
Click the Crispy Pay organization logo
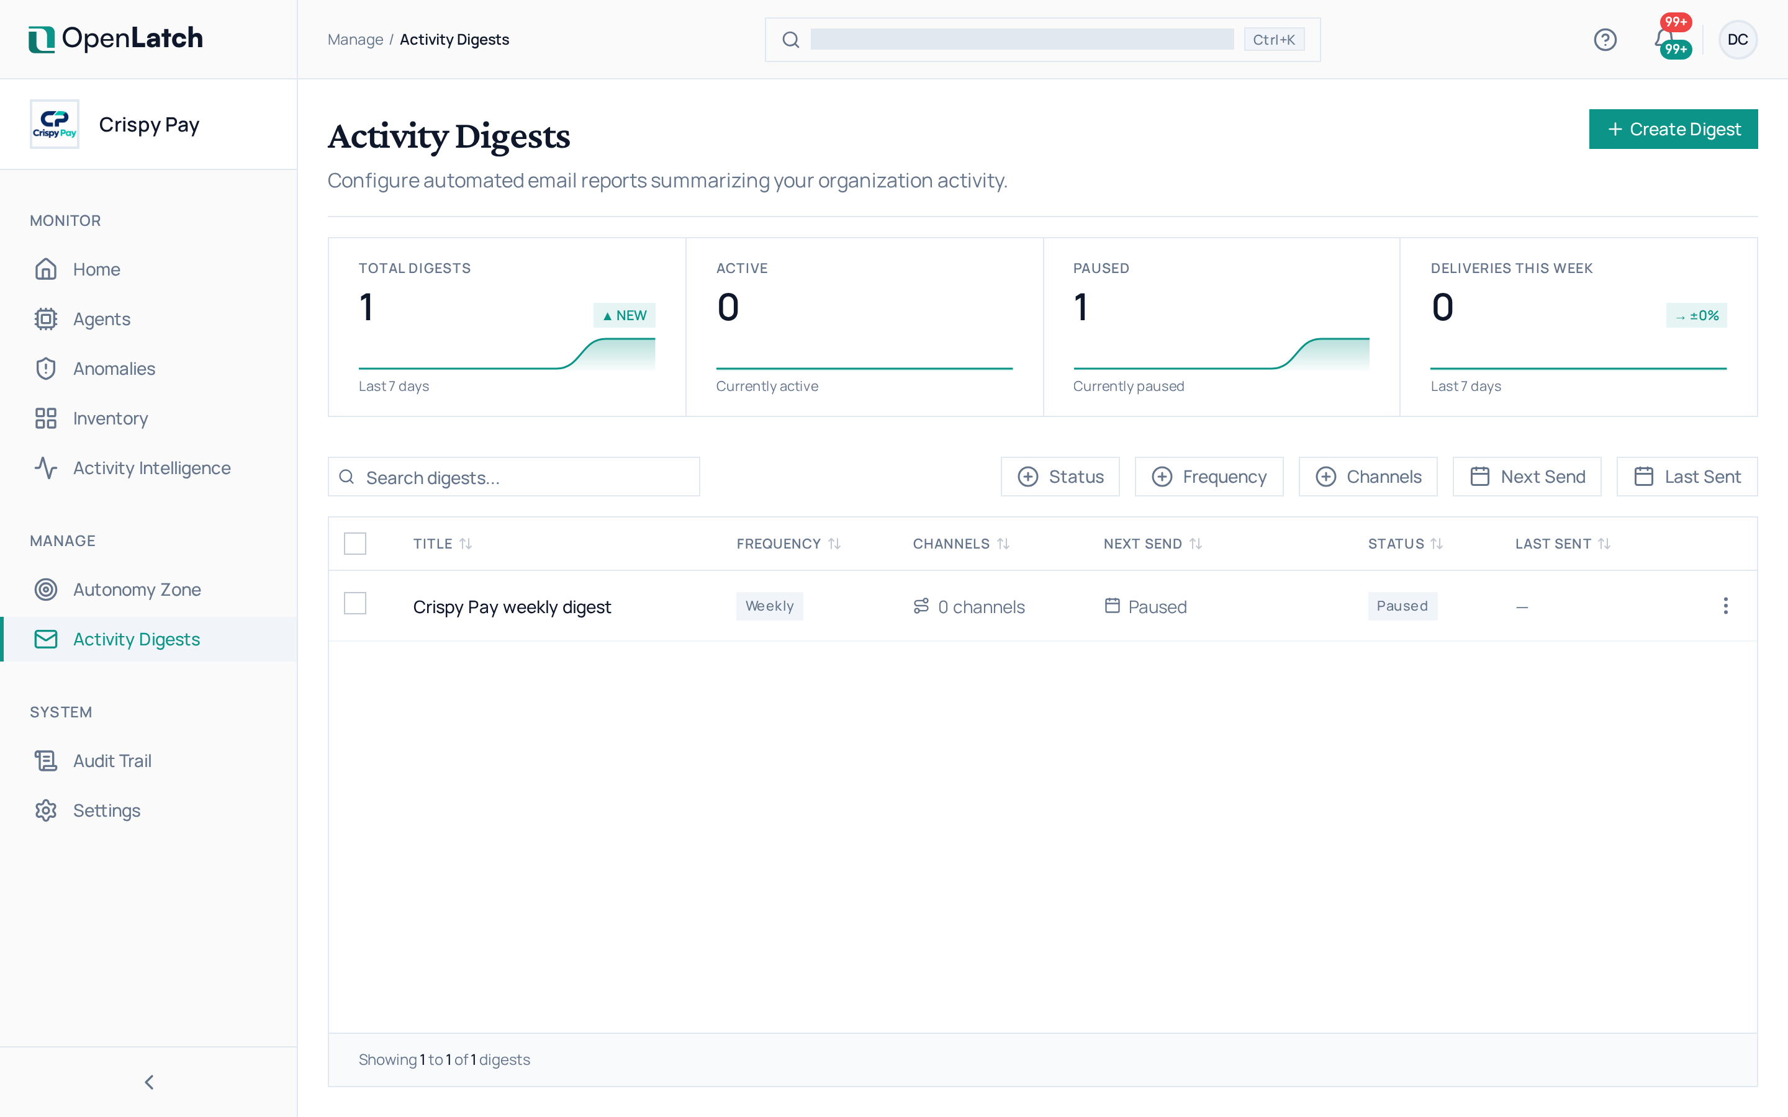(x=55, y=124)
